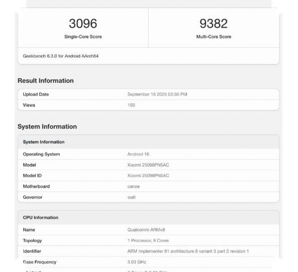The height and width of the screenshot is (272, 298).
Task: Click the Views label
Action: coord(29,105)
